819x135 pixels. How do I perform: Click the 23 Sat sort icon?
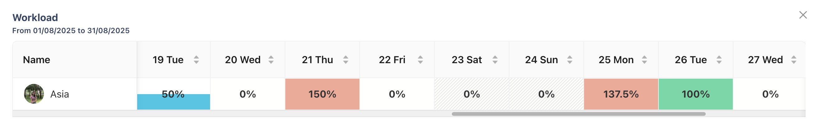point(495,60)
